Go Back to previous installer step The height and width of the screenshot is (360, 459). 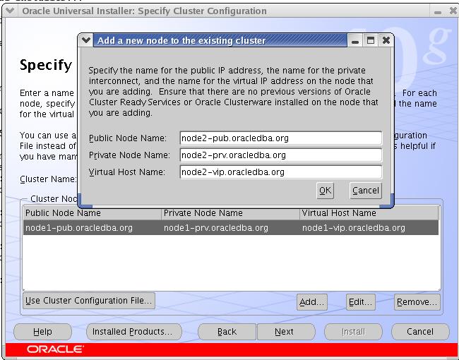point(227,332)
